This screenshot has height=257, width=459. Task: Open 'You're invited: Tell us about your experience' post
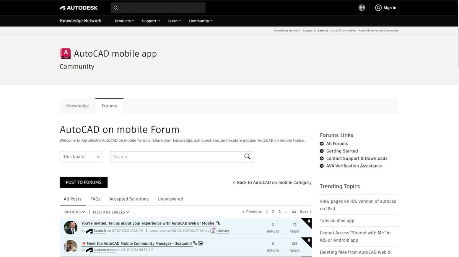pos(148,223)
